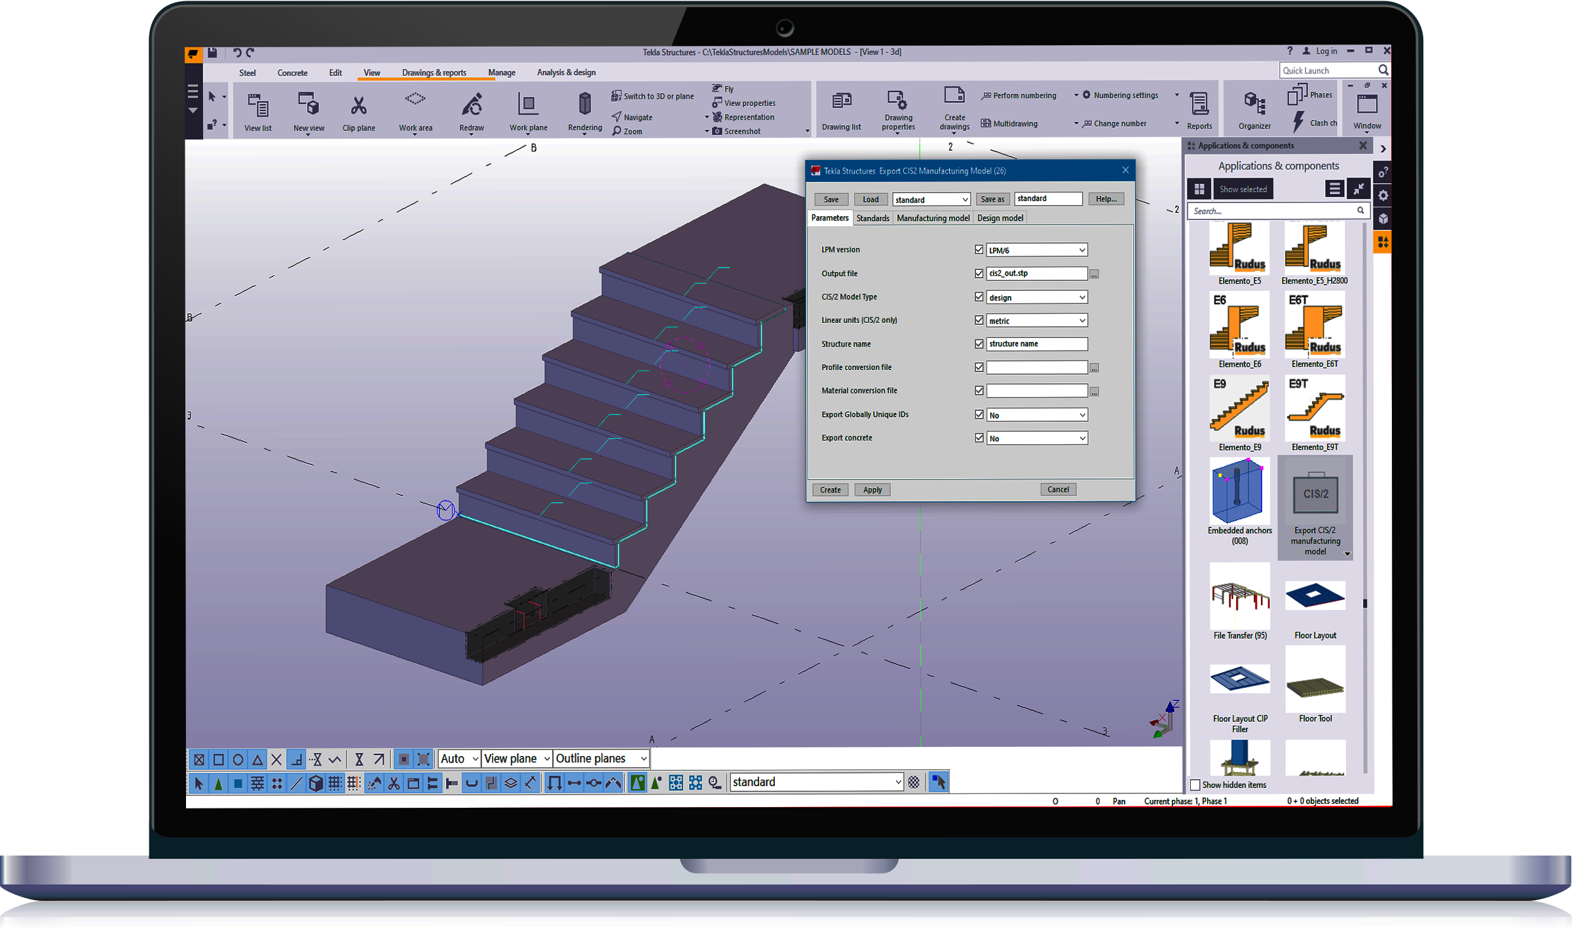Open Export concrete No dropdown
The image size is (1572, 946).
click(1037, 438)
